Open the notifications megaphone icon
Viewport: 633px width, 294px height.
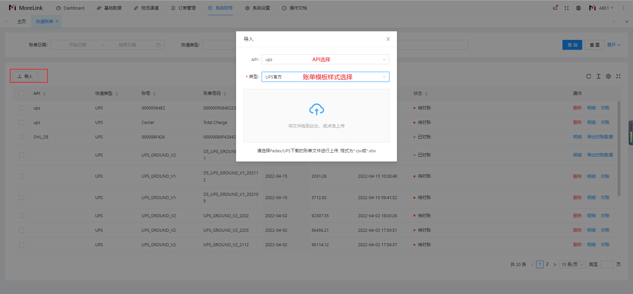pos(555,8)
